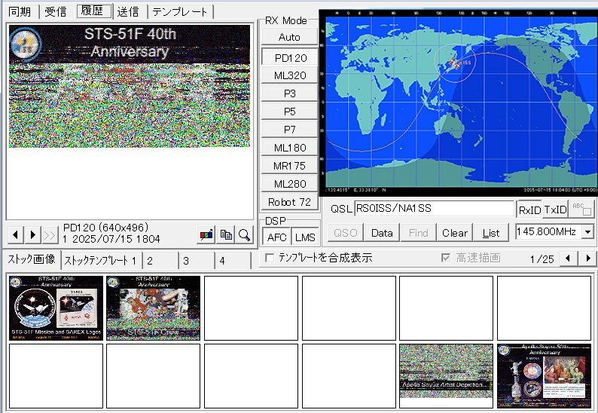Click the PD120 (640x496) mode text

click(x=105, y=228)
